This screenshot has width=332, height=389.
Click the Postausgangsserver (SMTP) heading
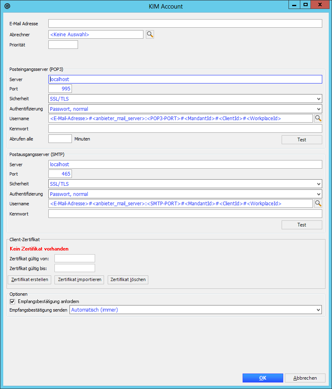37,154
